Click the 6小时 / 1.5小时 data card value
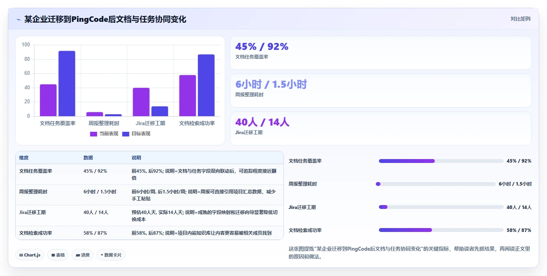Viewport: 547px width, 276px height. 271,85
